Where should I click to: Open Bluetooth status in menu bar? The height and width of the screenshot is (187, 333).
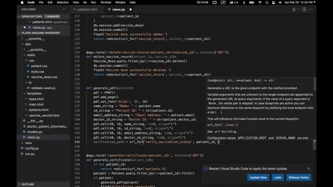point(244,3)
